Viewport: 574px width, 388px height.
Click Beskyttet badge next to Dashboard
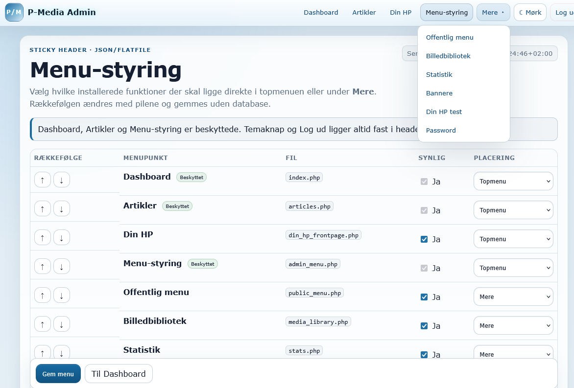click(x=191, y=177)
